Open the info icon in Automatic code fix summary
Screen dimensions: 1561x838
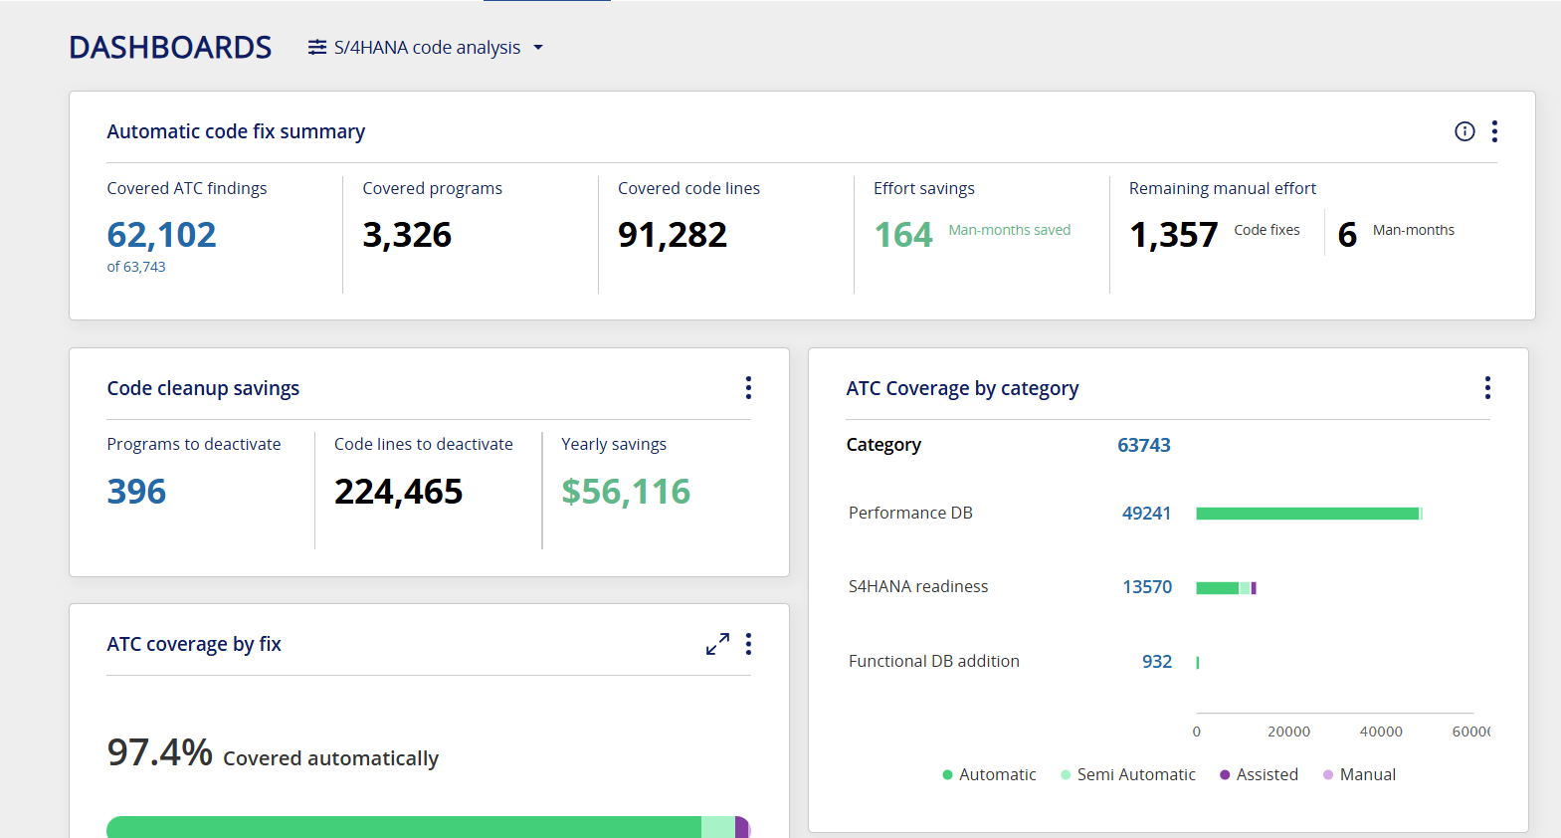click(x=1464, y=131)
